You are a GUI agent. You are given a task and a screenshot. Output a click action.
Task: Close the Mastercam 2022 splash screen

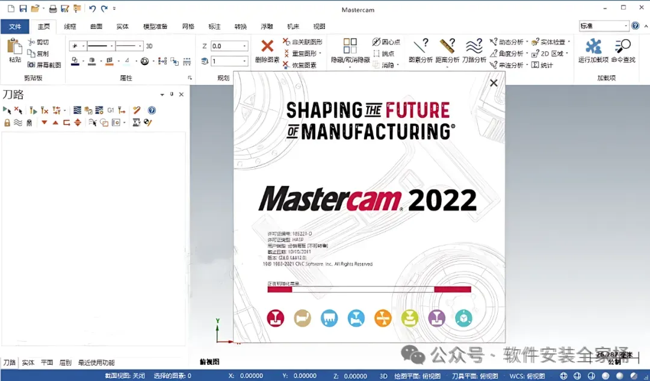coord(494,83)
